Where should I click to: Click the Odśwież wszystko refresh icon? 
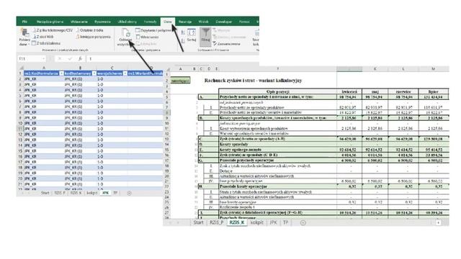pyautogui.click(x=125, y=33)
